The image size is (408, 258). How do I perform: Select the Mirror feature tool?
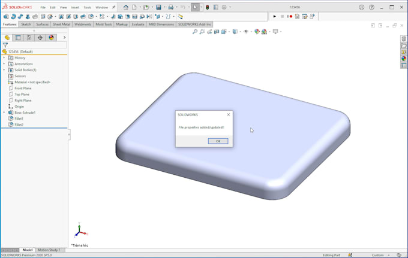[149, 17]
